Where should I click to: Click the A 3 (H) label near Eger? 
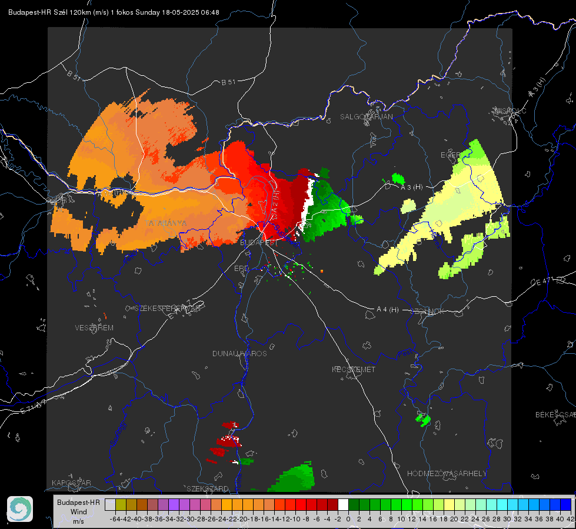pyautogui.click(x=411, y=188)
